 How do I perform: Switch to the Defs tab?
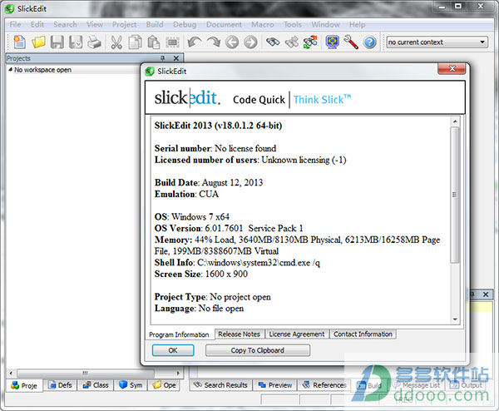[x=60, y=385]
